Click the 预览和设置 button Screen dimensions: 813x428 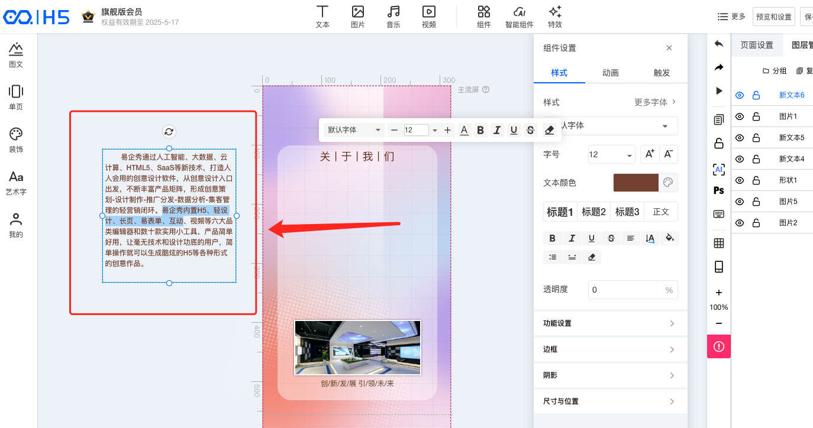[774, 17]
